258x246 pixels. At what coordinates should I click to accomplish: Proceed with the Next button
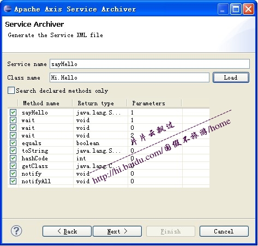117,231
